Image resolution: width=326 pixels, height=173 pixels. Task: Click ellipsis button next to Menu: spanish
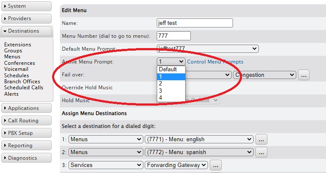coord(261,152)
